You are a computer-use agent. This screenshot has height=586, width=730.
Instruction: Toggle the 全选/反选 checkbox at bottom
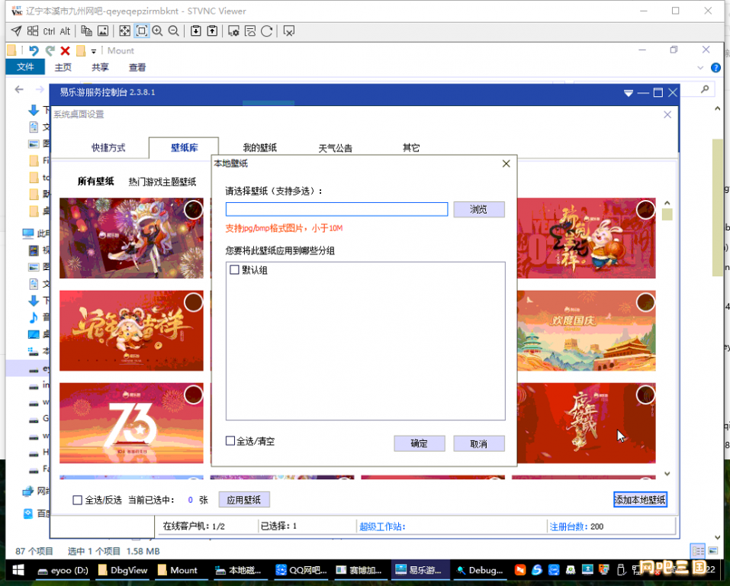pos(77,500)
